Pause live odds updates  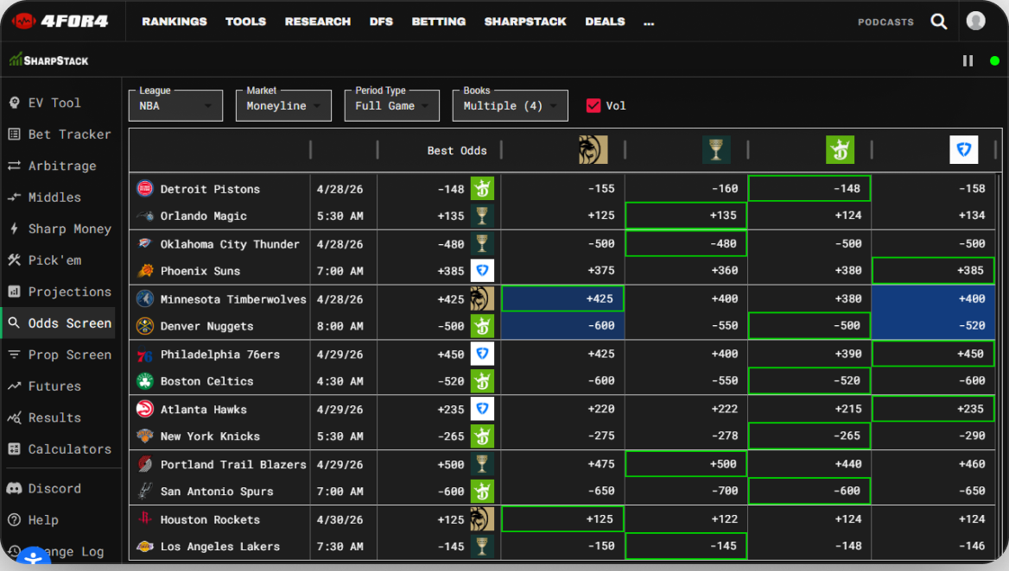pyautogui.click(x=968, y=61)
